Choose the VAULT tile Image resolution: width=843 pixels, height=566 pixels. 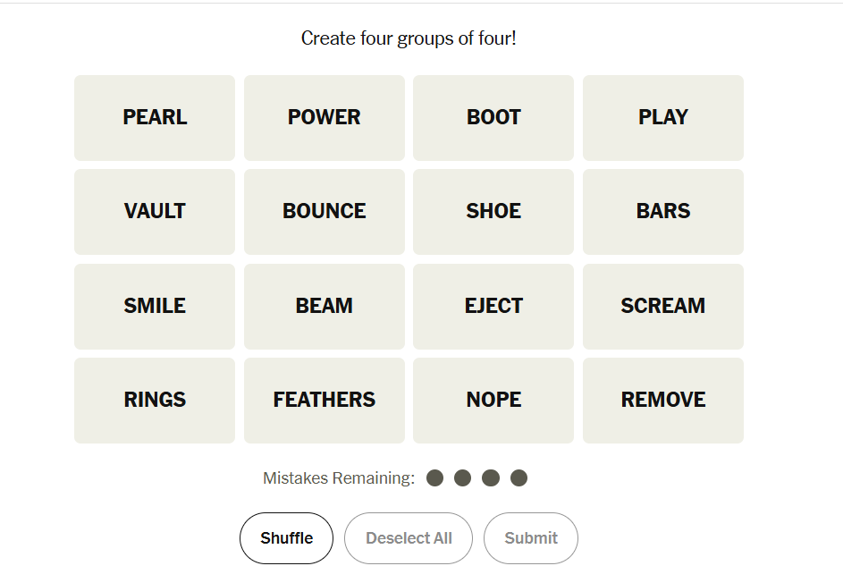pyautogui.click(x=155, y=212)
